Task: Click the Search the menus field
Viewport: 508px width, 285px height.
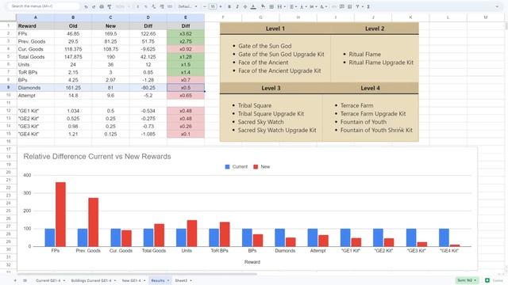Action: pyautogui.click(x=44, y=6)
